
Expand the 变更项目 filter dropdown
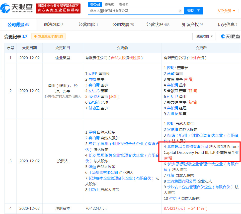tap(204, 36)
